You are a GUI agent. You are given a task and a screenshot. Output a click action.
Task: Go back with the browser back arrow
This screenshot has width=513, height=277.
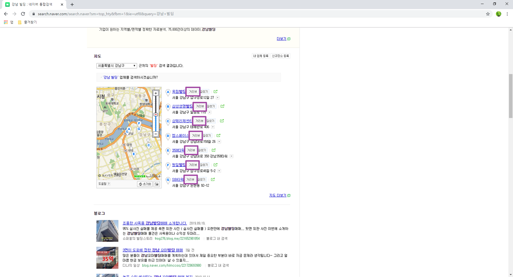5,14
